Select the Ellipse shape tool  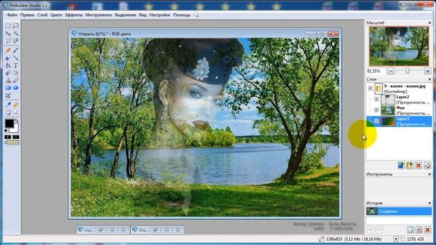16,88
